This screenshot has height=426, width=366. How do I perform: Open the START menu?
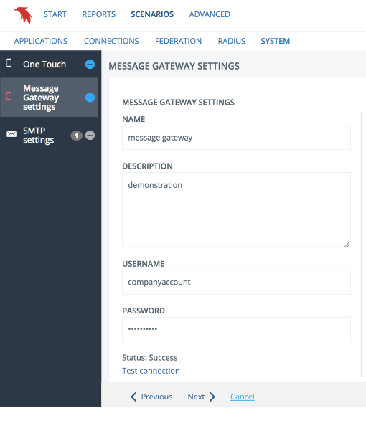(x=55, y=14)
